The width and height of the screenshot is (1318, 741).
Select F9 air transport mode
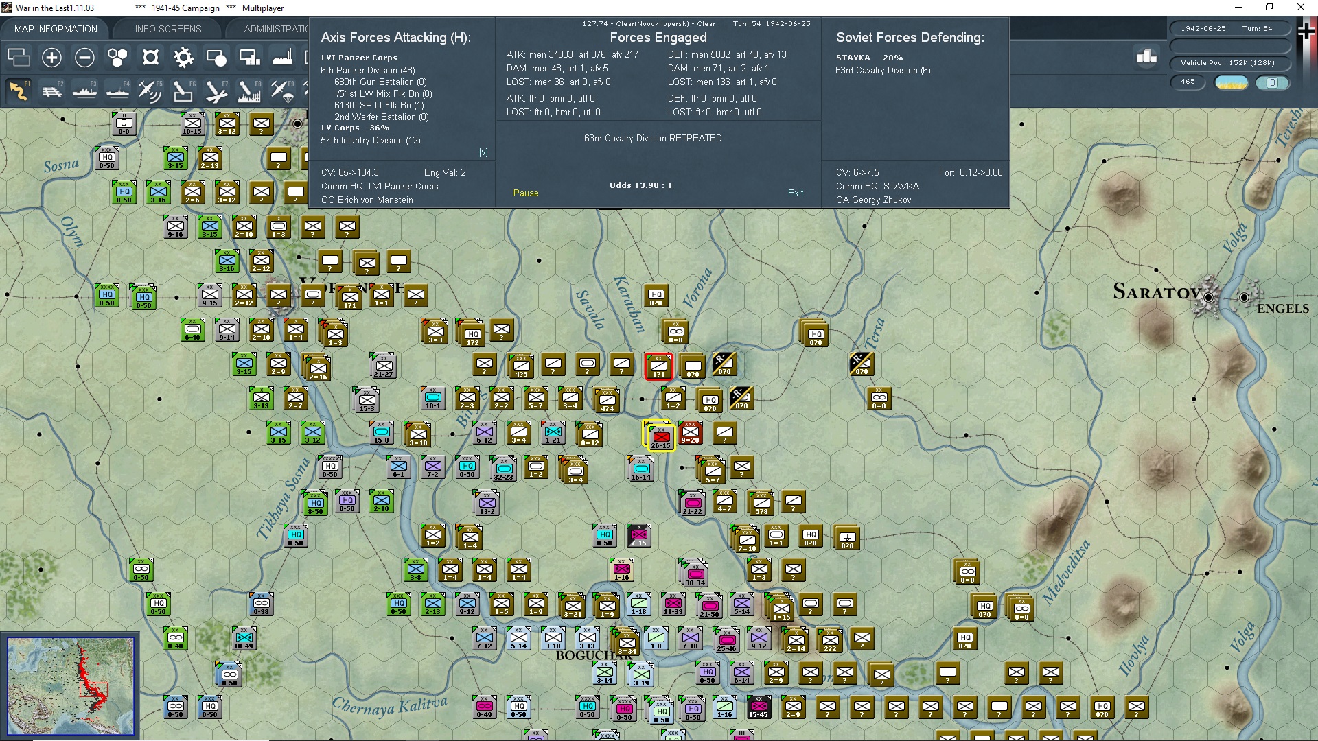point(282,91)
